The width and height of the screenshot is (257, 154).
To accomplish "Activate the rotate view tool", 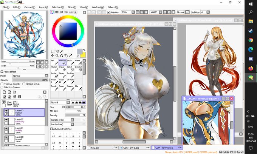I will [62, 56].
